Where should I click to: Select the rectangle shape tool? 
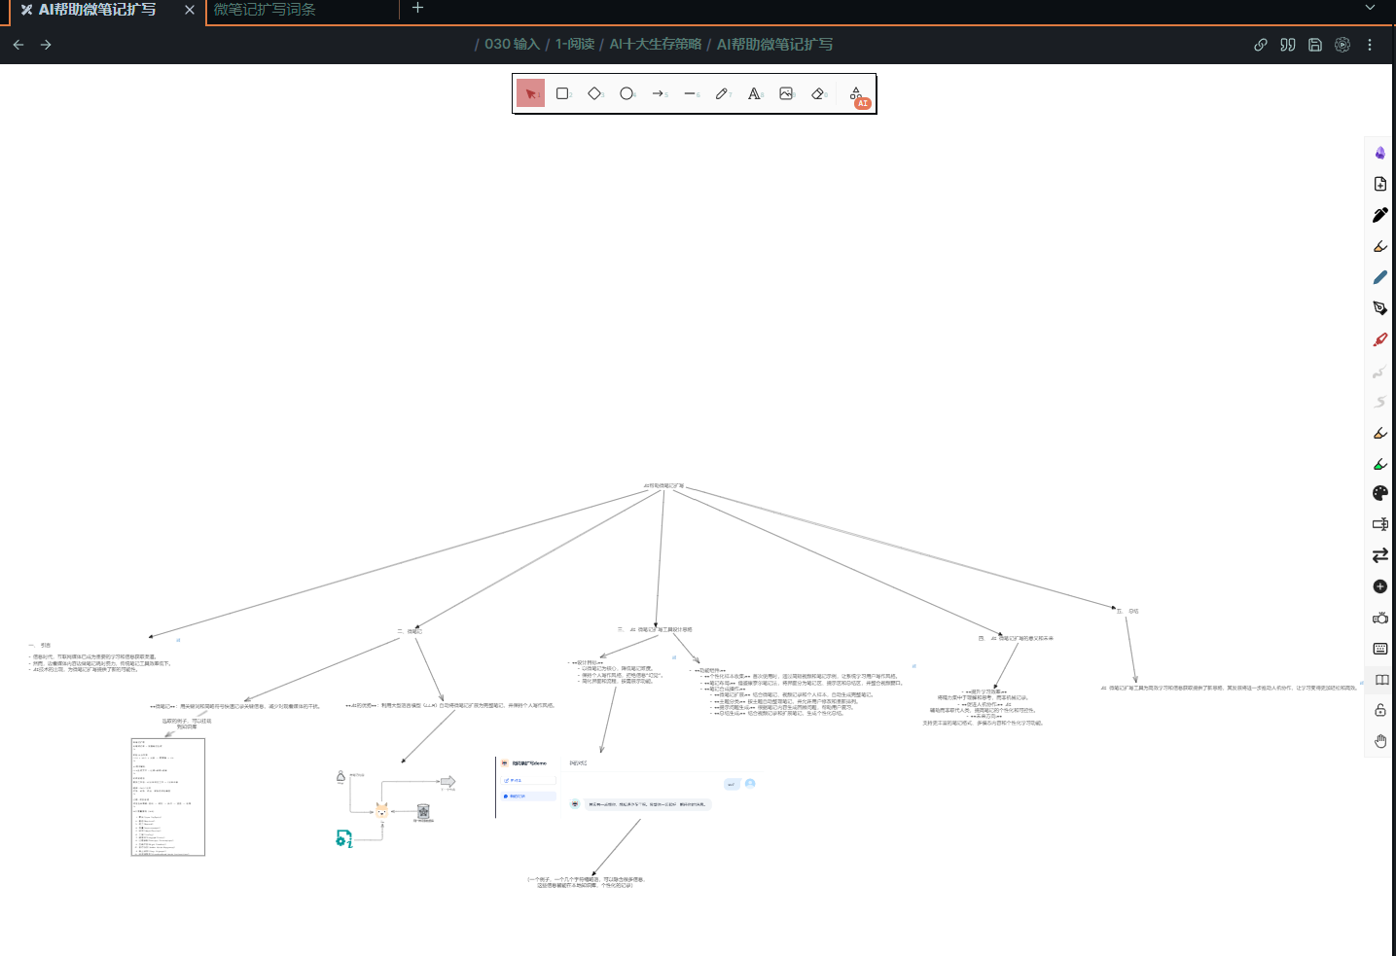[x=562, y=93]
